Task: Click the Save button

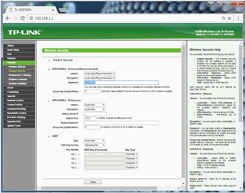Action: coord(93,182)
